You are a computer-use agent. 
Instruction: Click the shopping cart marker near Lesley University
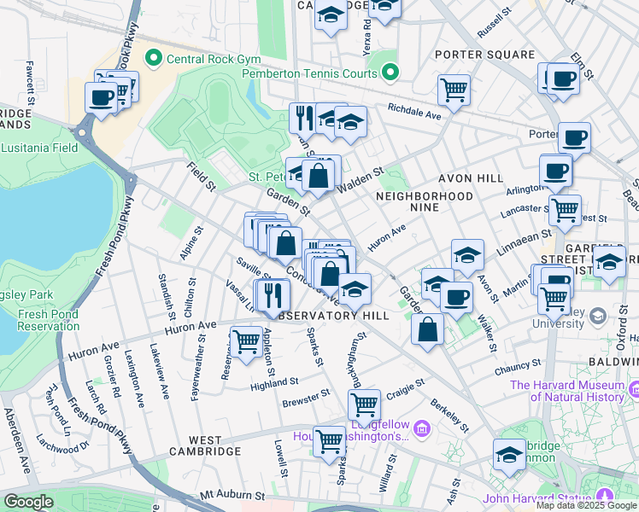[554, 302]
